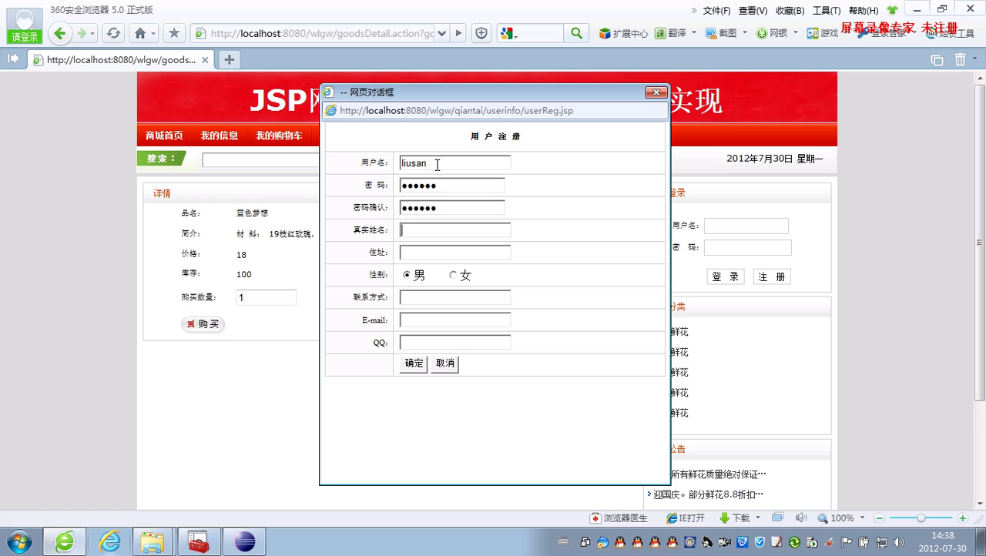This screenshot has width=986, height=556.
Task: Expand the 截图 dropdown arrow
Action: 745,33
